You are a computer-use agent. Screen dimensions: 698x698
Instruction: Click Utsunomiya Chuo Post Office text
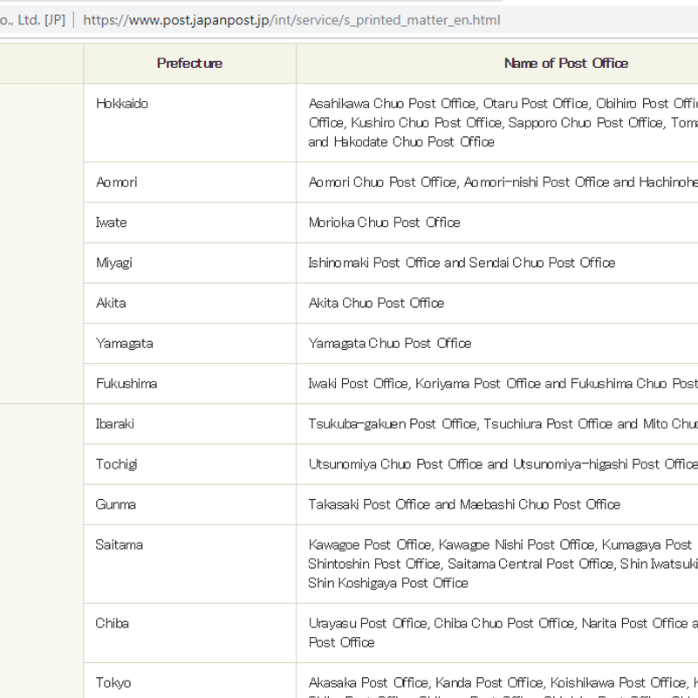click(x=395, y=464)
